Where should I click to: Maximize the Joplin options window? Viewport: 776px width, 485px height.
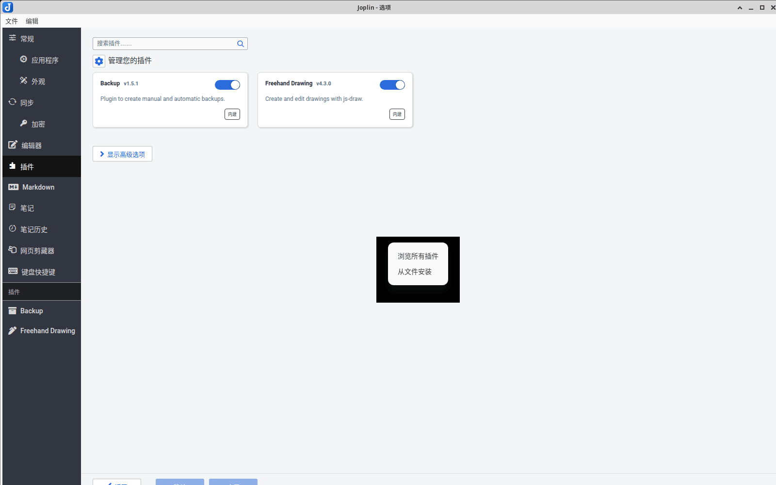[x=762, y=8]
